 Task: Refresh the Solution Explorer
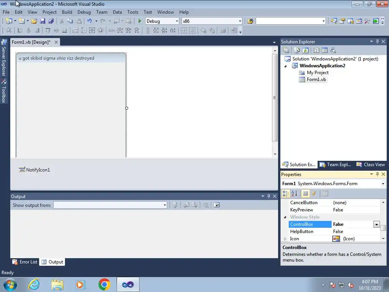pos(305,51)
